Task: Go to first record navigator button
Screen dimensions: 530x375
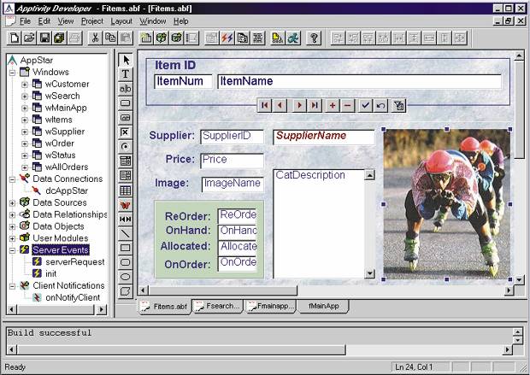Action: click(x=265, y=105)
